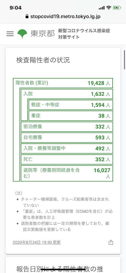The height and width of the screenshot is (273, 126).
Task: Tap the share icon beside update time
Action: [x=111, y=242]
